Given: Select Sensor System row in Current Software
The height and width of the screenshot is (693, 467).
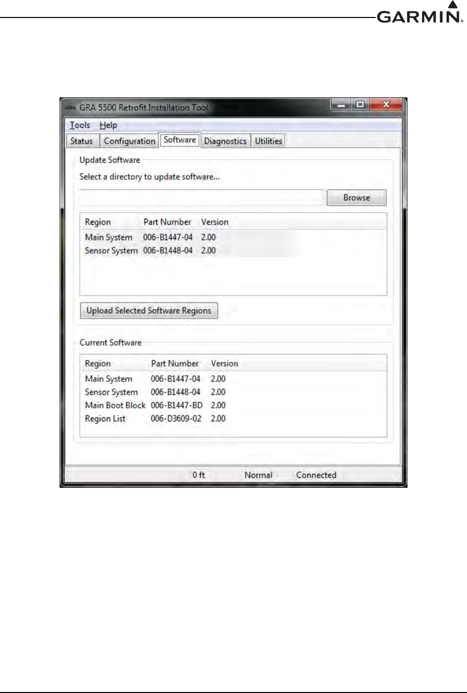Looking at the screenshot, I should [233, 392].
